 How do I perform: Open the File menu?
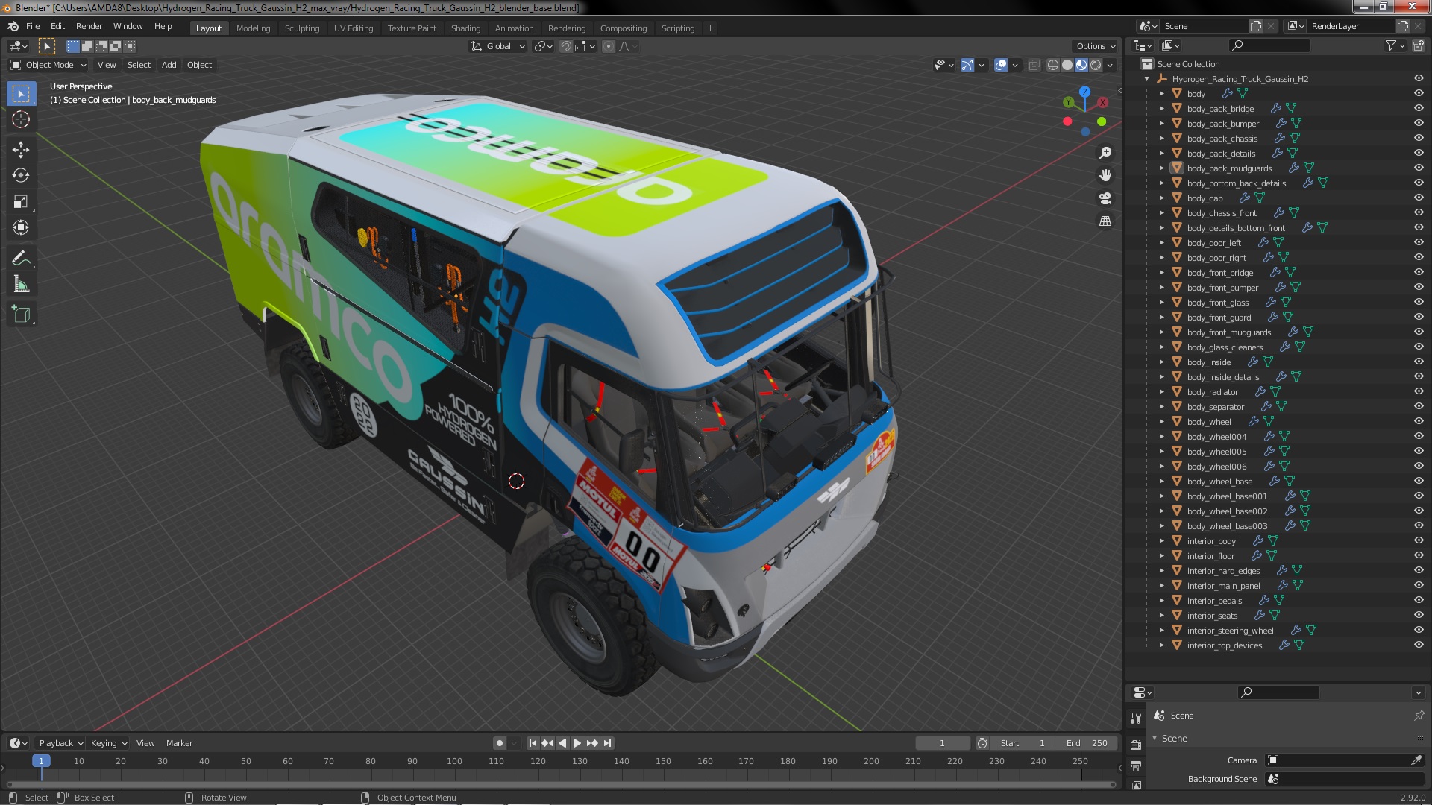point(33,26)
